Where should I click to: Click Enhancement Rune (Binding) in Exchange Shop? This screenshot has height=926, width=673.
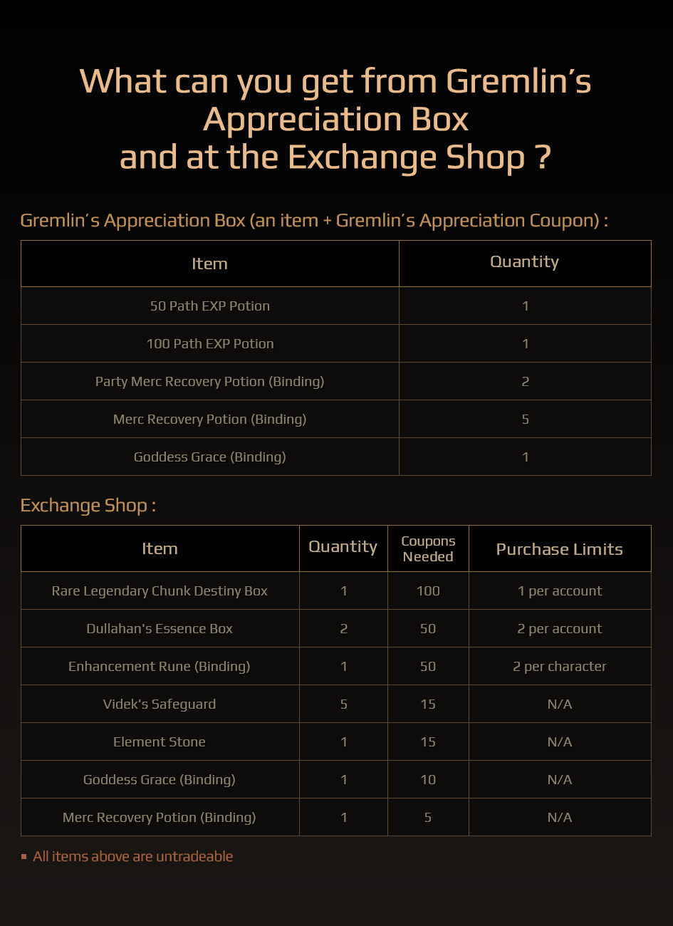160,667
